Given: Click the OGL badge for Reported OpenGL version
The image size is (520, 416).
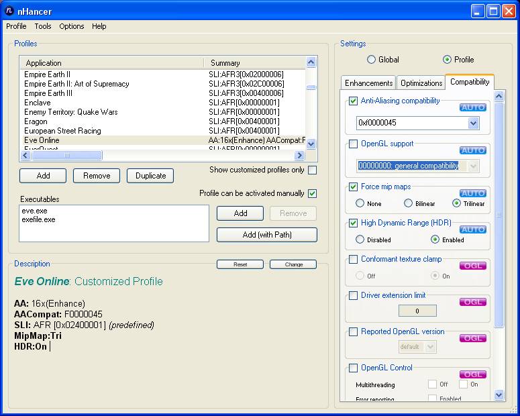Looking at the screenshot, I should pyautogui.click(x=472, y=338).
